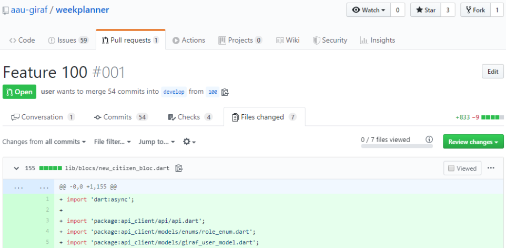Fork the weekplanner repository

[x=475, y=10]
